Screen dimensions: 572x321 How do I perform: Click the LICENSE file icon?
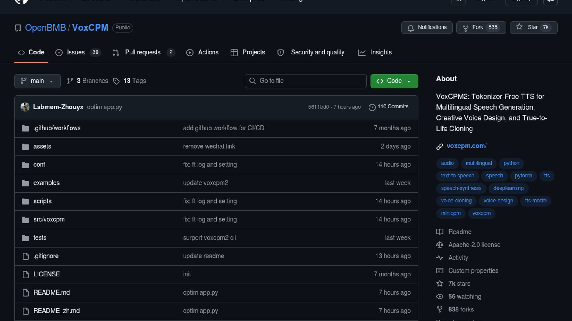(26, 274)
